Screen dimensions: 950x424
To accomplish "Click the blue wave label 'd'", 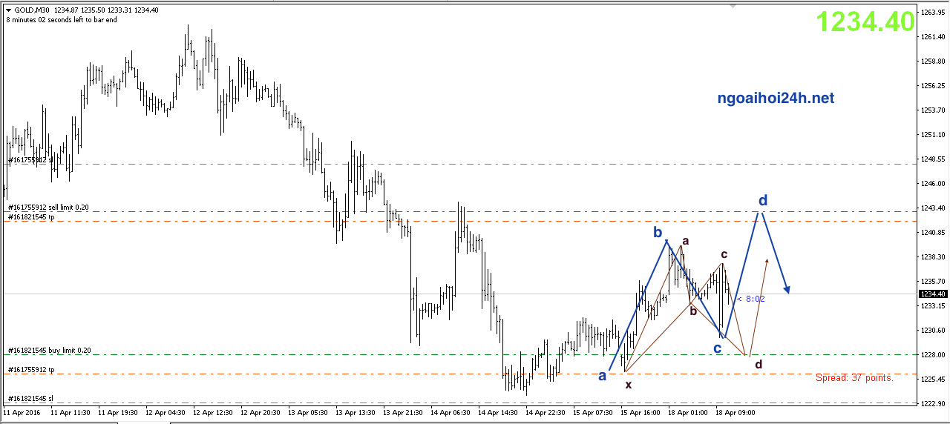I will coord(762,200).
